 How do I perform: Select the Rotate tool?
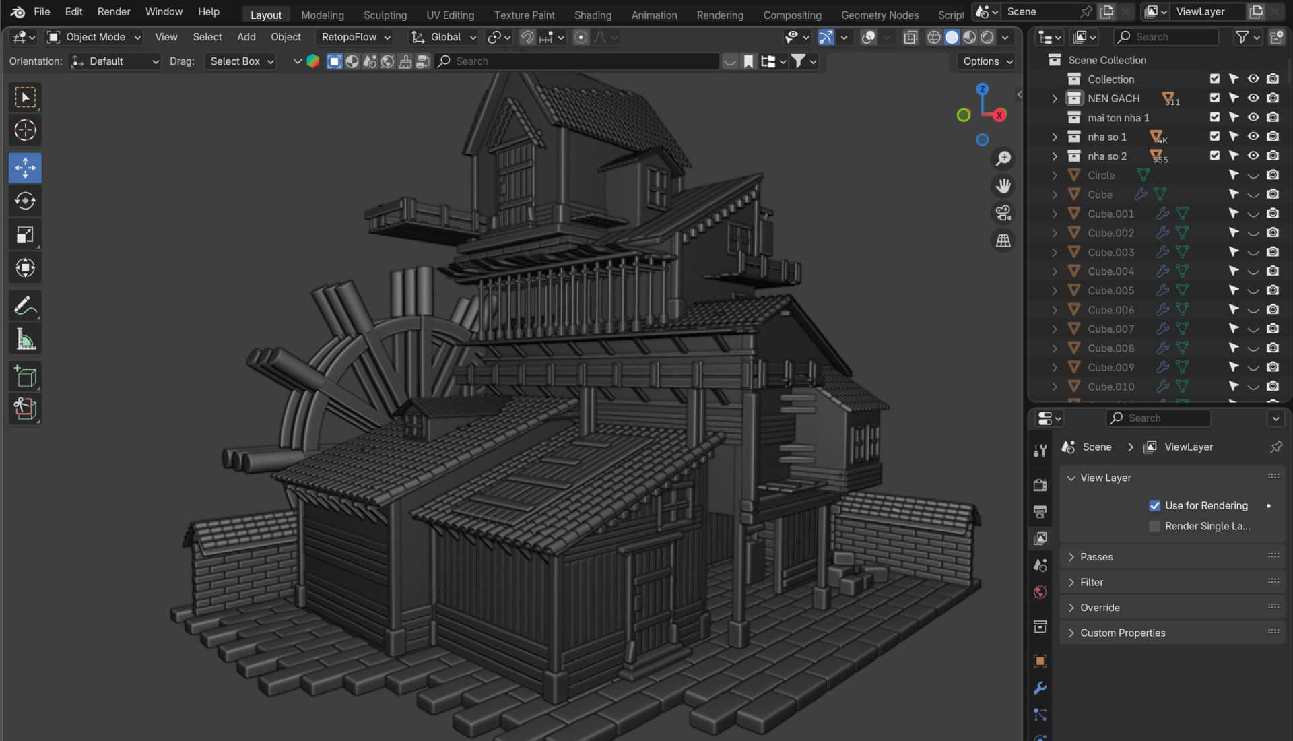point(25,200)
